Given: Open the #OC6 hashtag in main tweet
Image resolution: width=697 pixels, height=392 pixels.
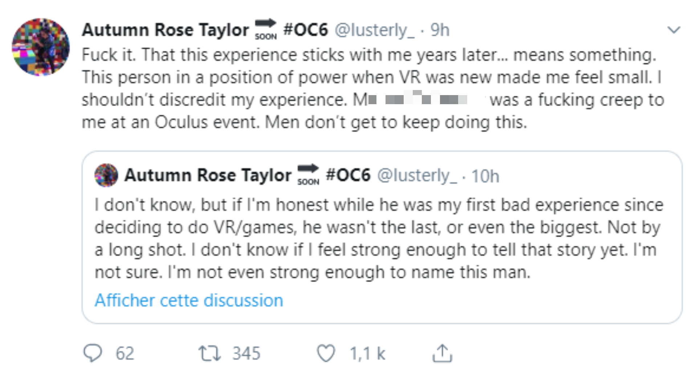Looking at the screenshot, I should click(306, 29).
